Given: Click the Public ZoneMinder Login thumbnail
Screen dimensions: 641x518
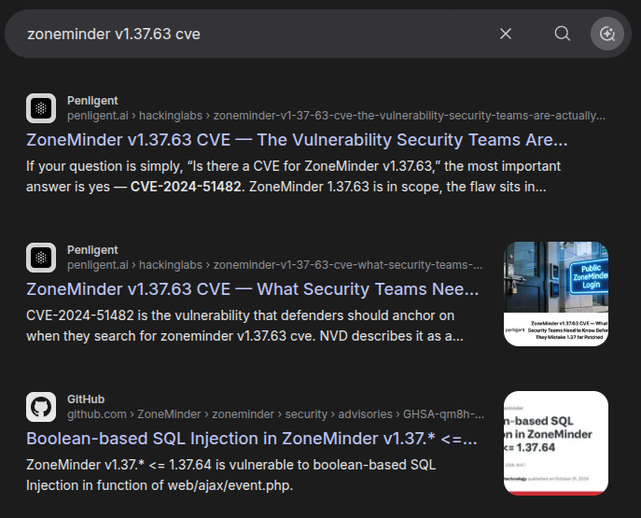Looking at the screenshot, I should [556, 294].
